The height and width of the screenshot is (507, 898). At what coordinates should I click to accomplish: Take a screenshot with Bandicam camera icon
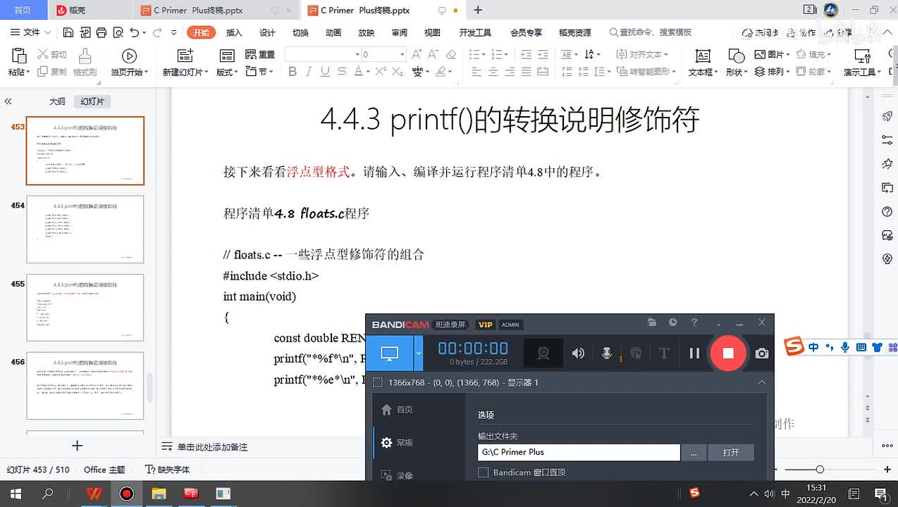point(762,353)
